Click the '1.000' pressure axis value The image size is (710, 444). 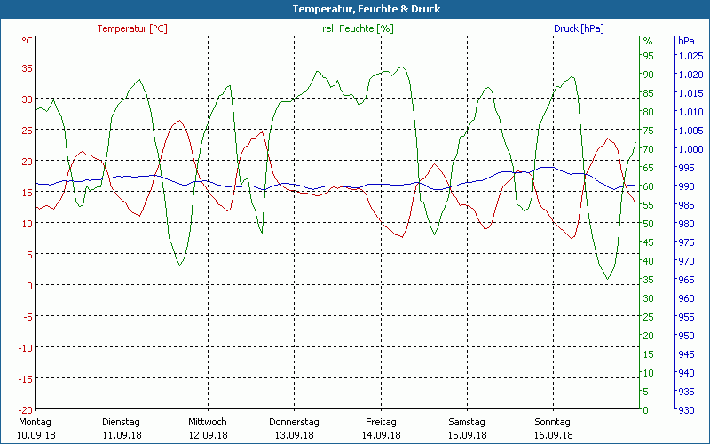click(690, 149)
